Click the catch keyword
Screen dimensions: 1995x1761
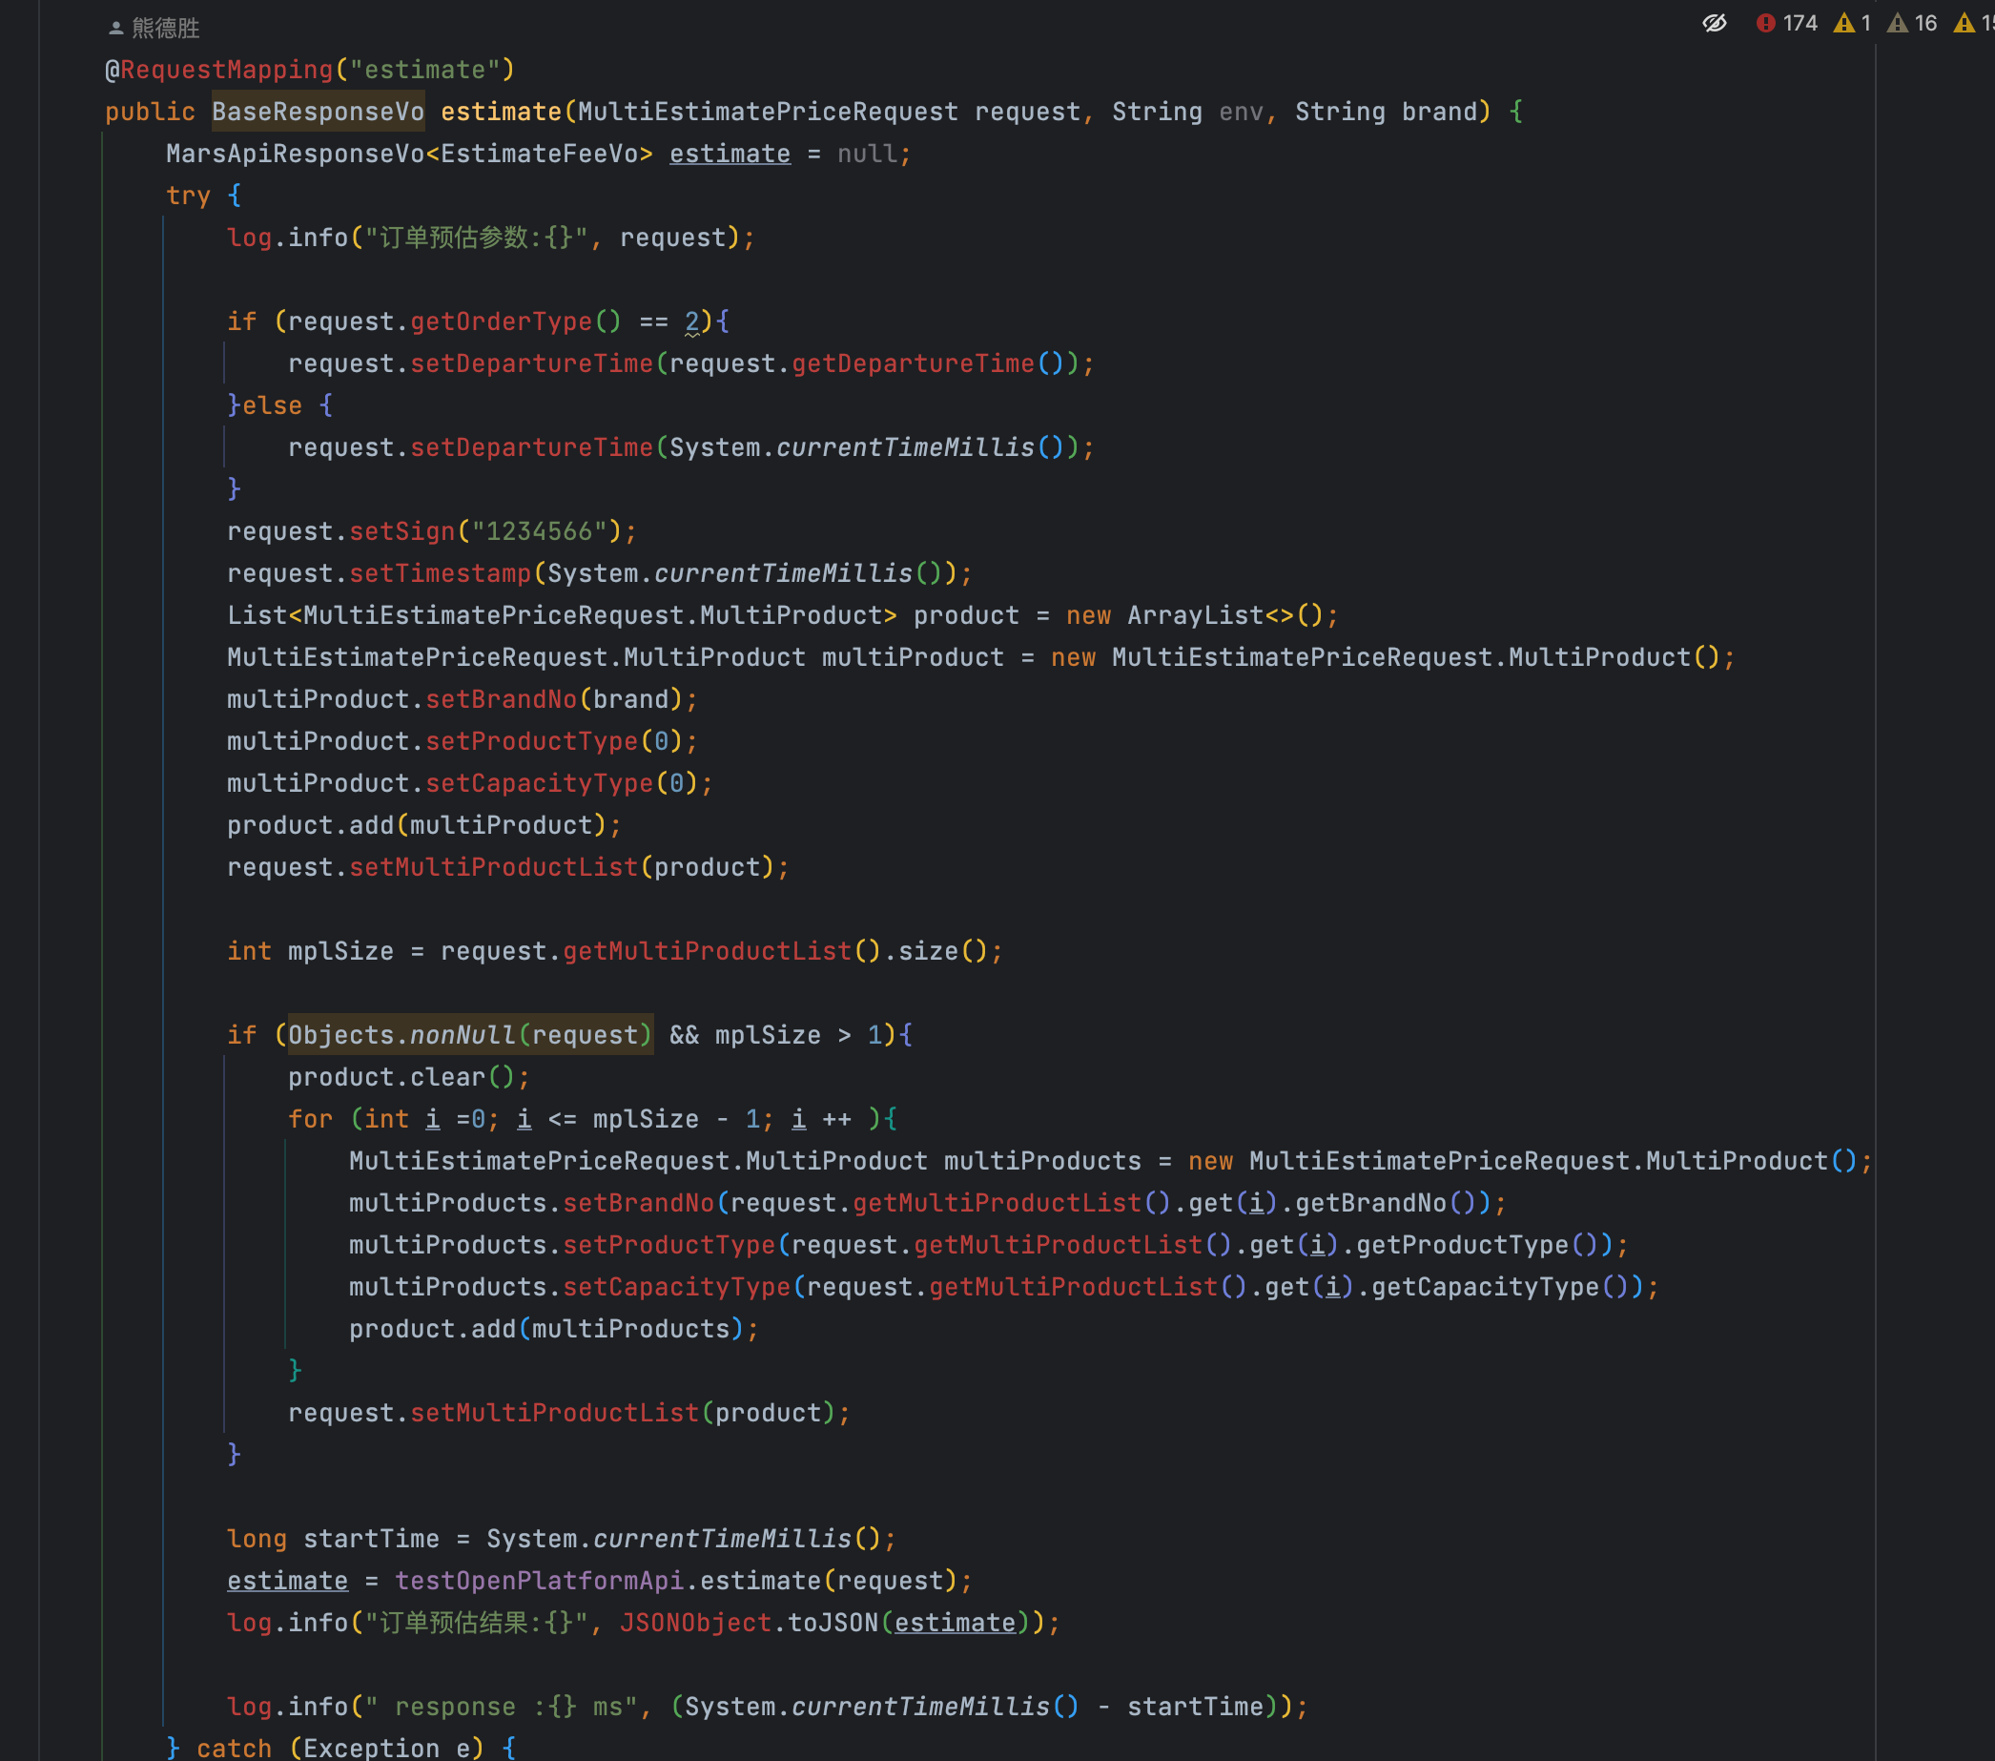click(x=235, y=1748)
